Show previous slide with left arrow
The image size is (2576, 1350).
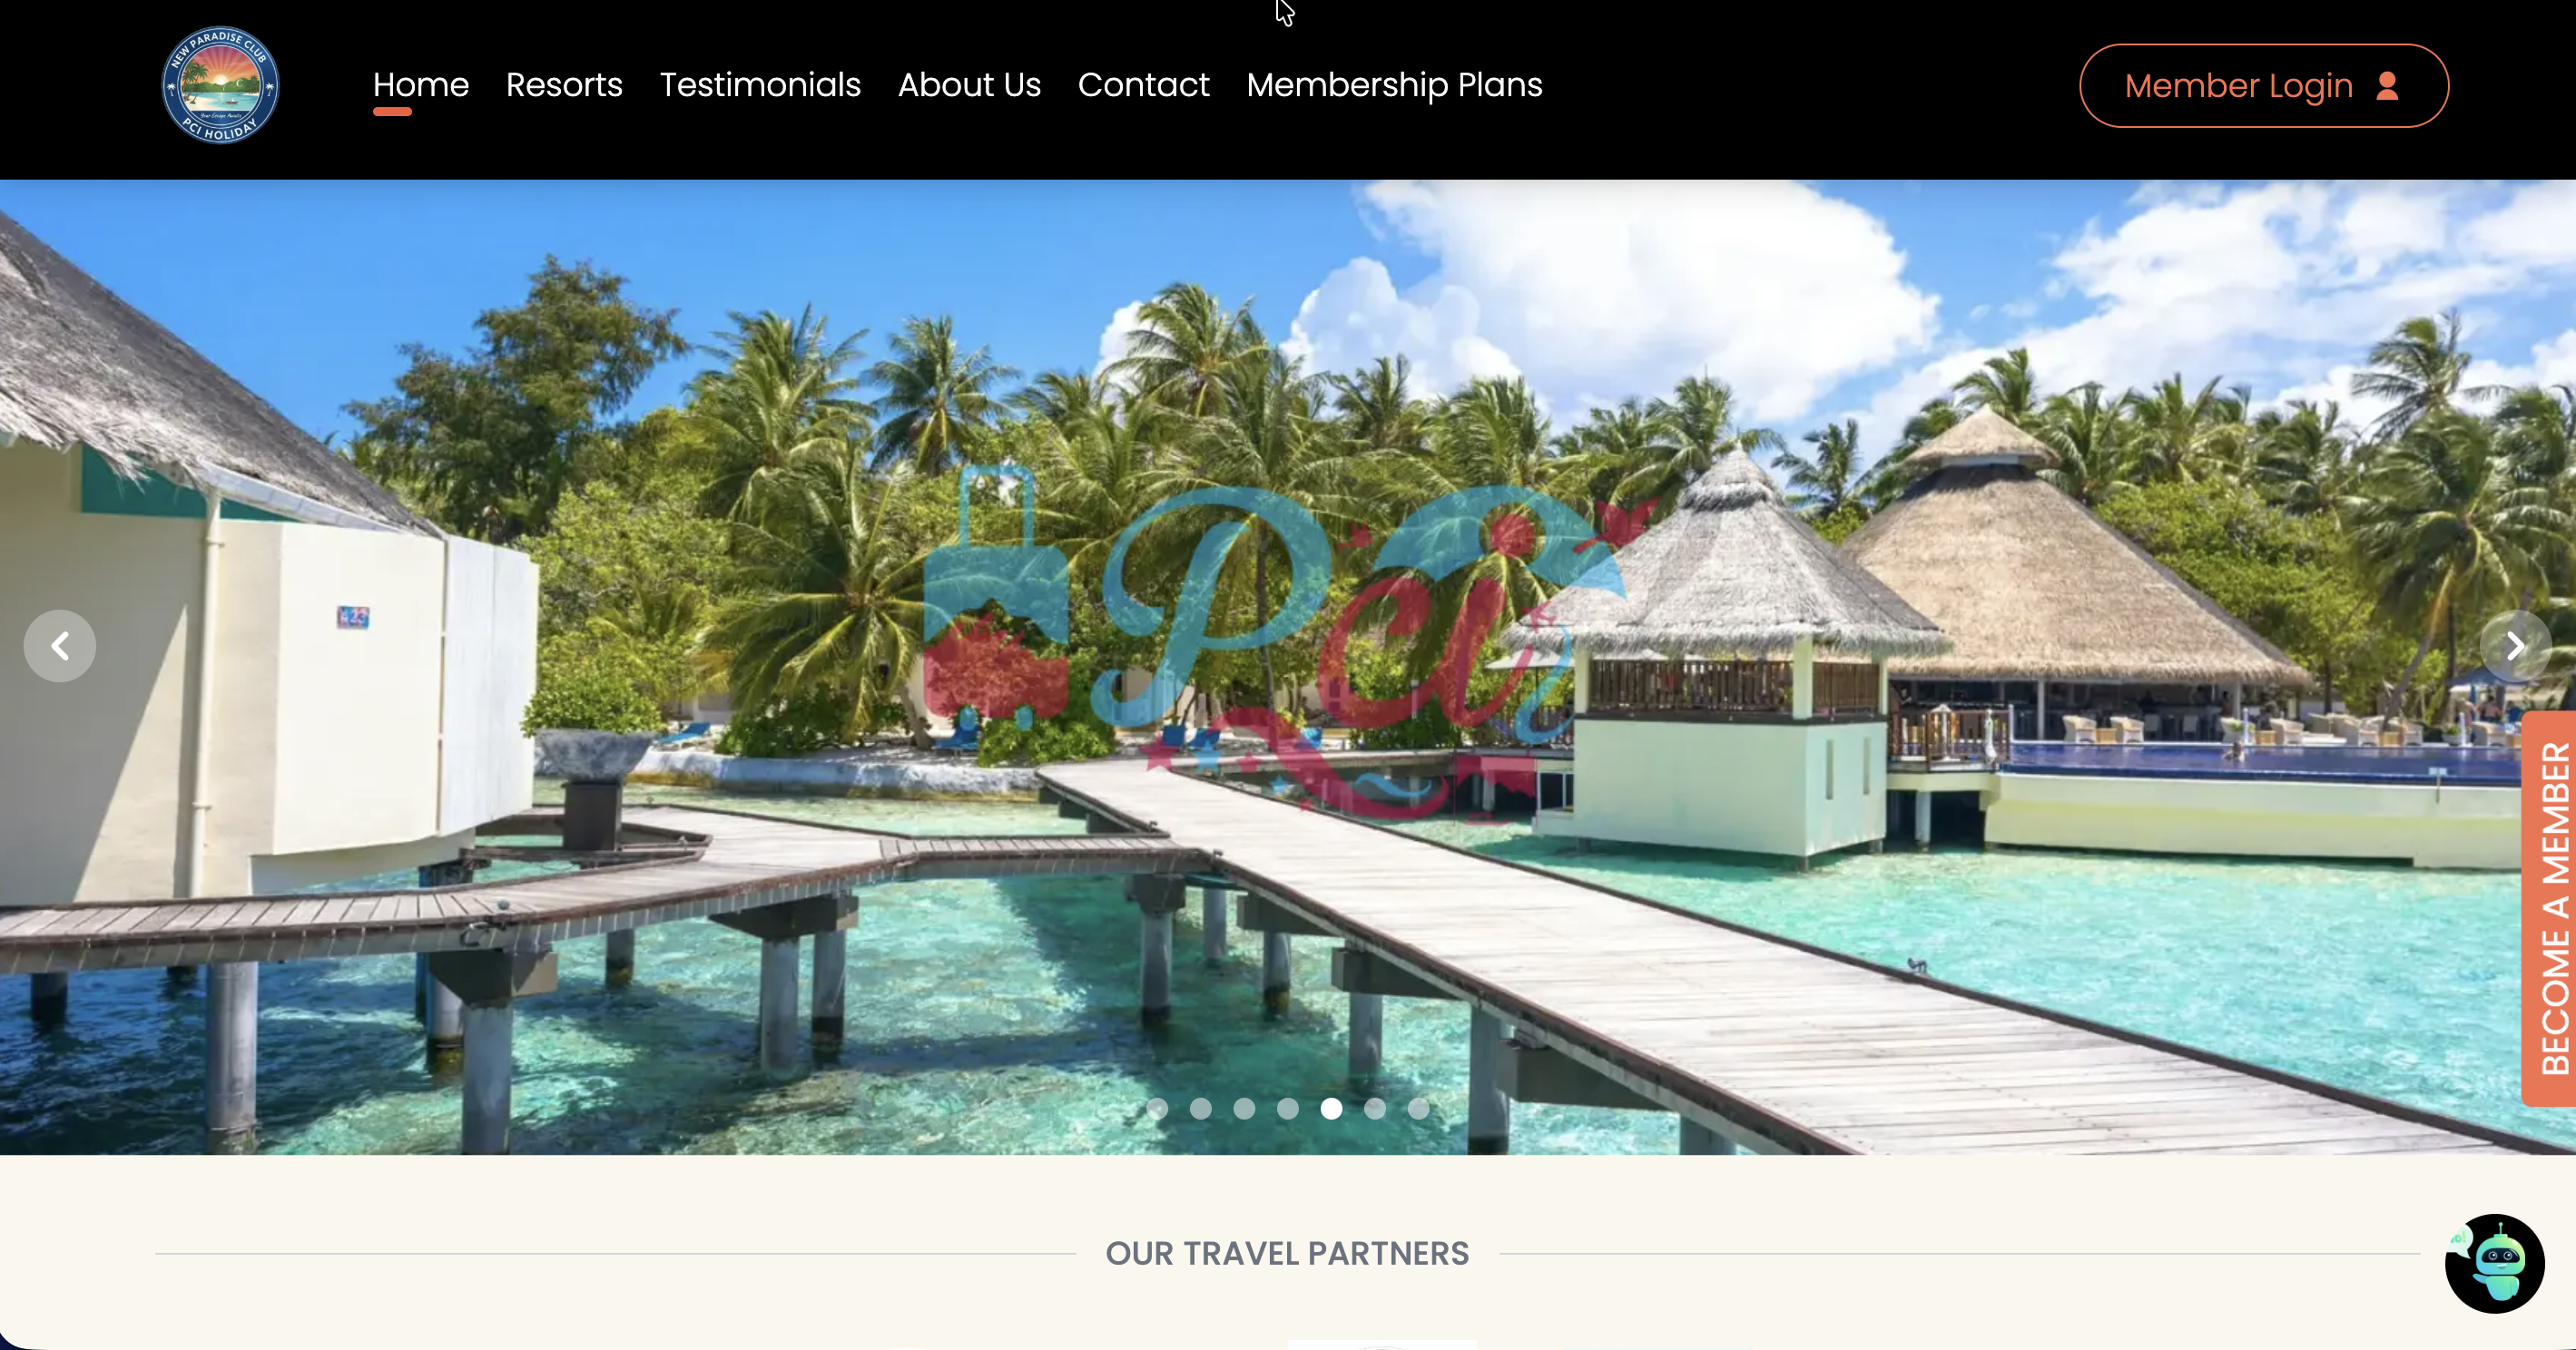click(60, 646)
